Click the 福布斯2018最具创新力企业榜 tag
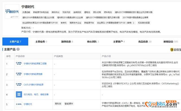181x111 pixels. tap(70, 18)
